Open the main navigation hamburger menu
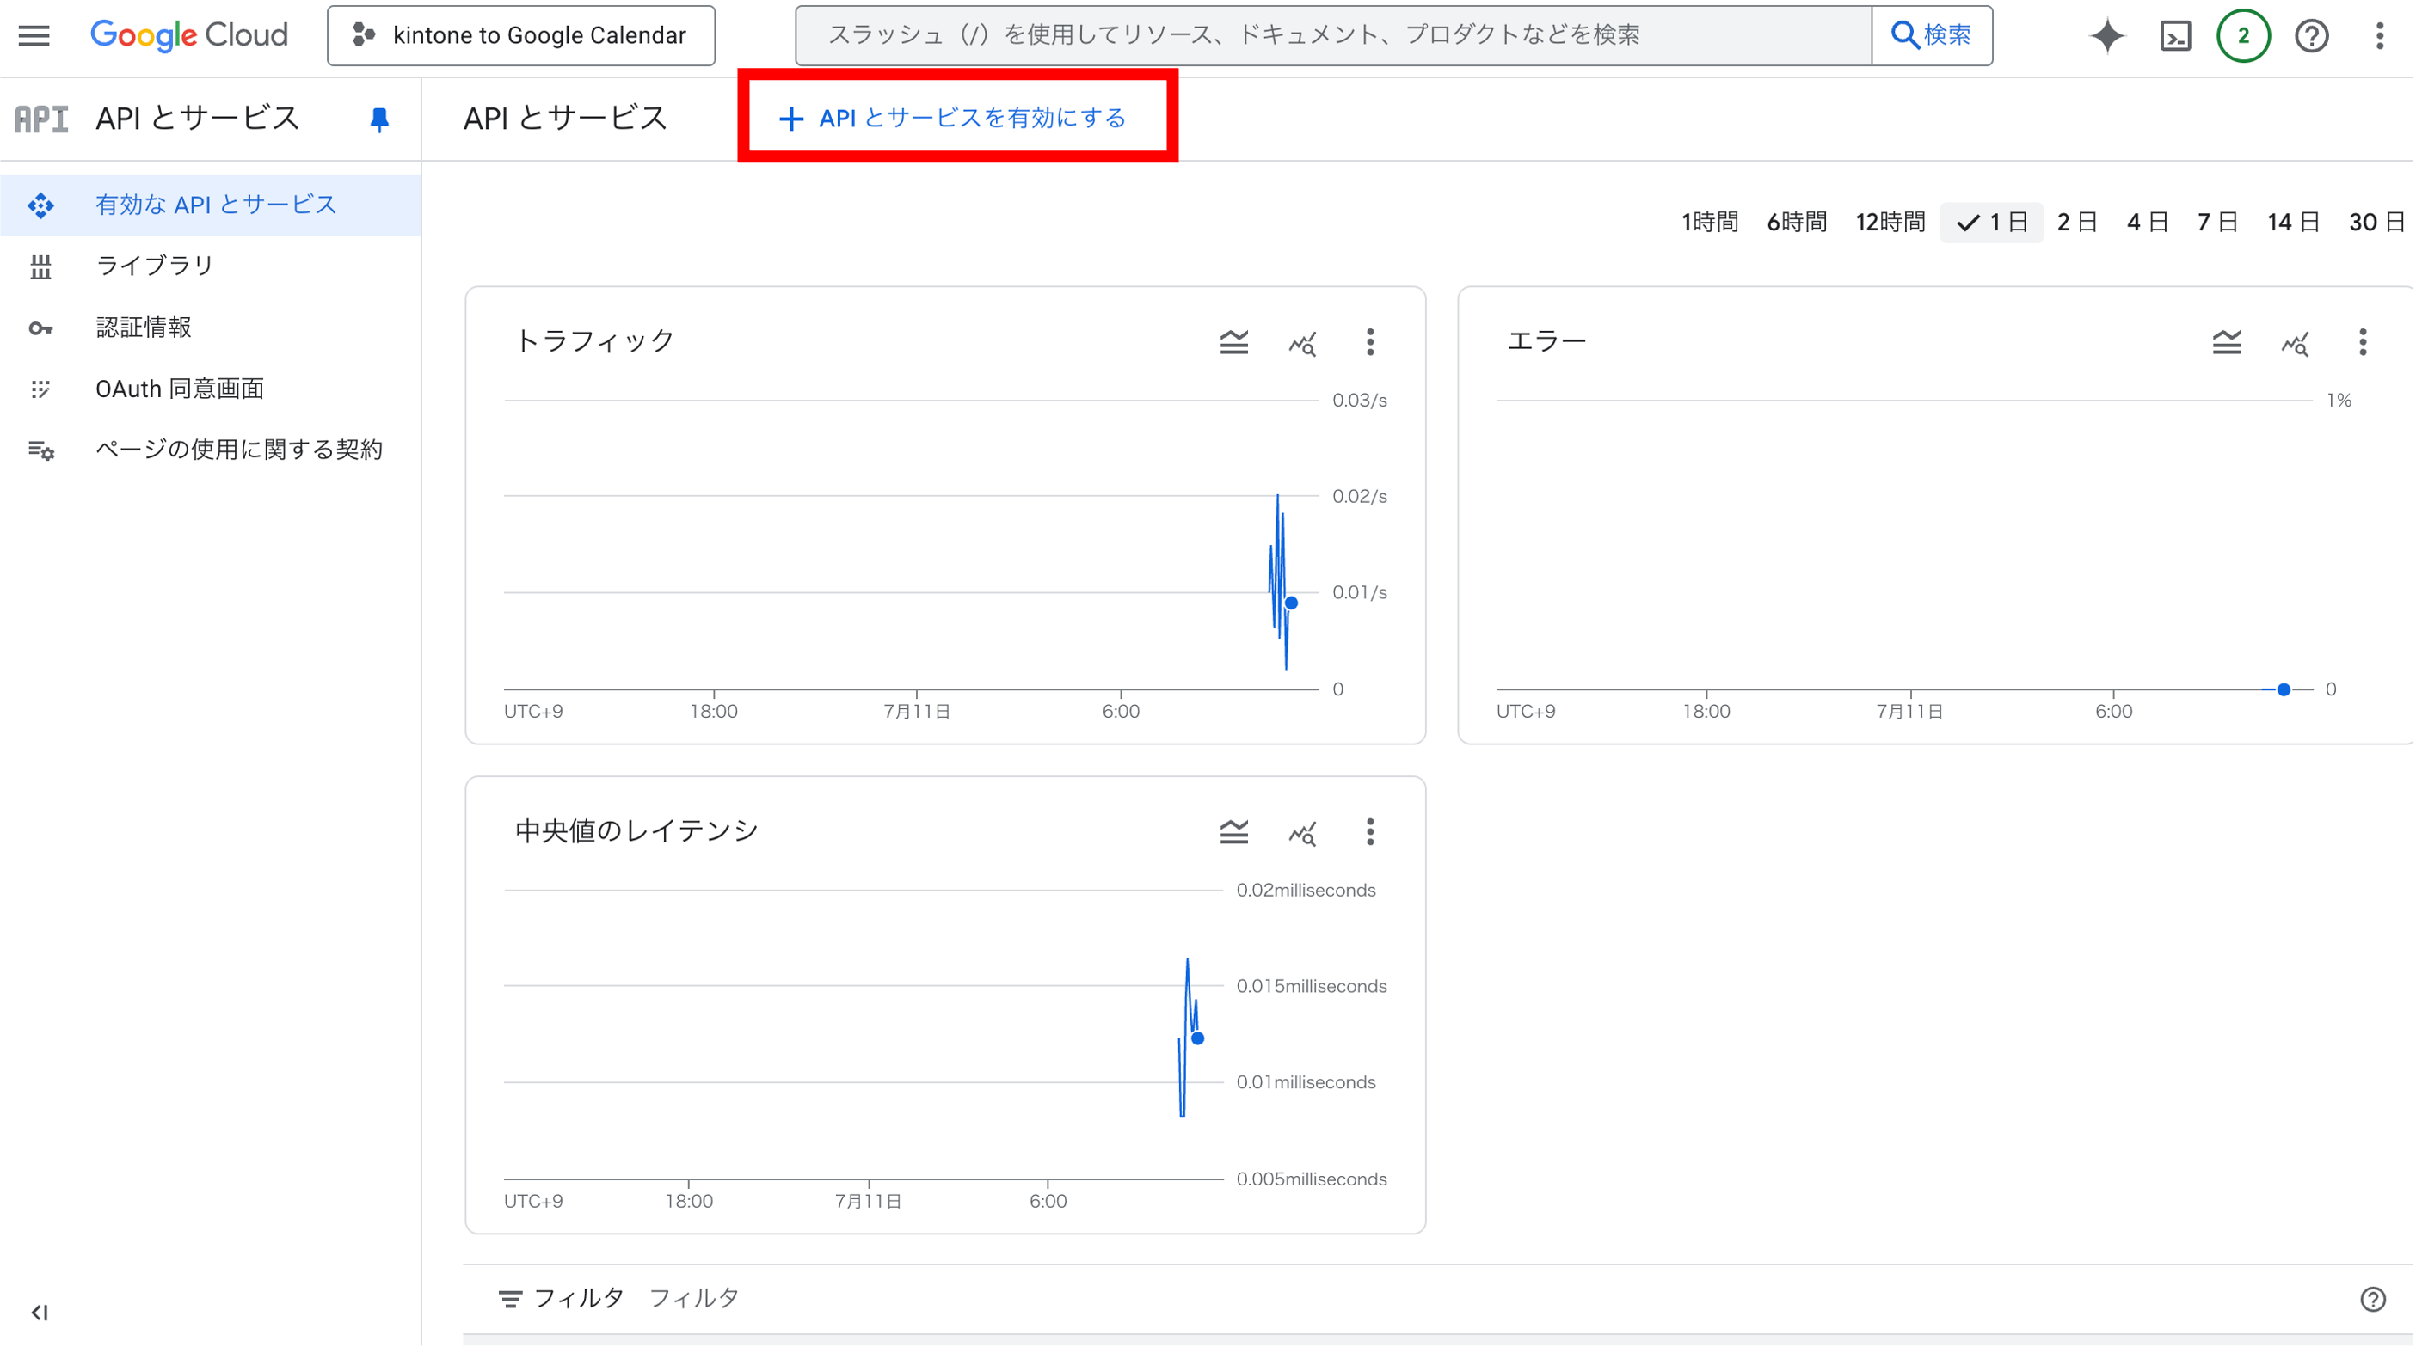The image size is (2416, 1347). tap(34, 35)
